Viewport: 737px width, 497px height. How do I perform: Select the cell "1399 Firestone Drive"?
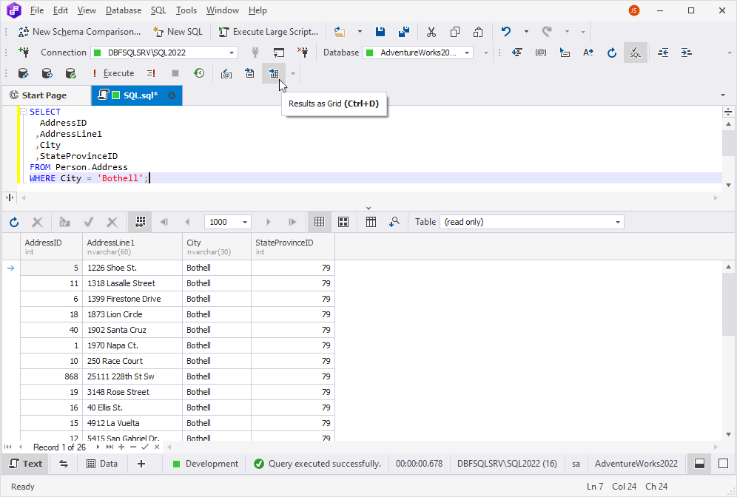132,299
